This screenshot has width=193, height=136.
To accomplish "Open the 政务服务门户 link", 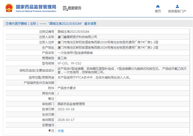I will [x=177, y=11].
